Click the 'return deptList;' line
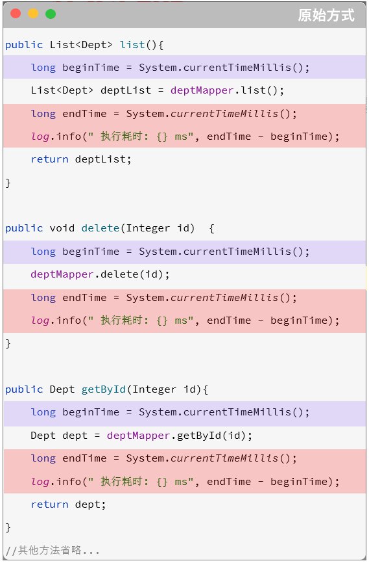This screenshot has height=563, width=369. point(81,159)
